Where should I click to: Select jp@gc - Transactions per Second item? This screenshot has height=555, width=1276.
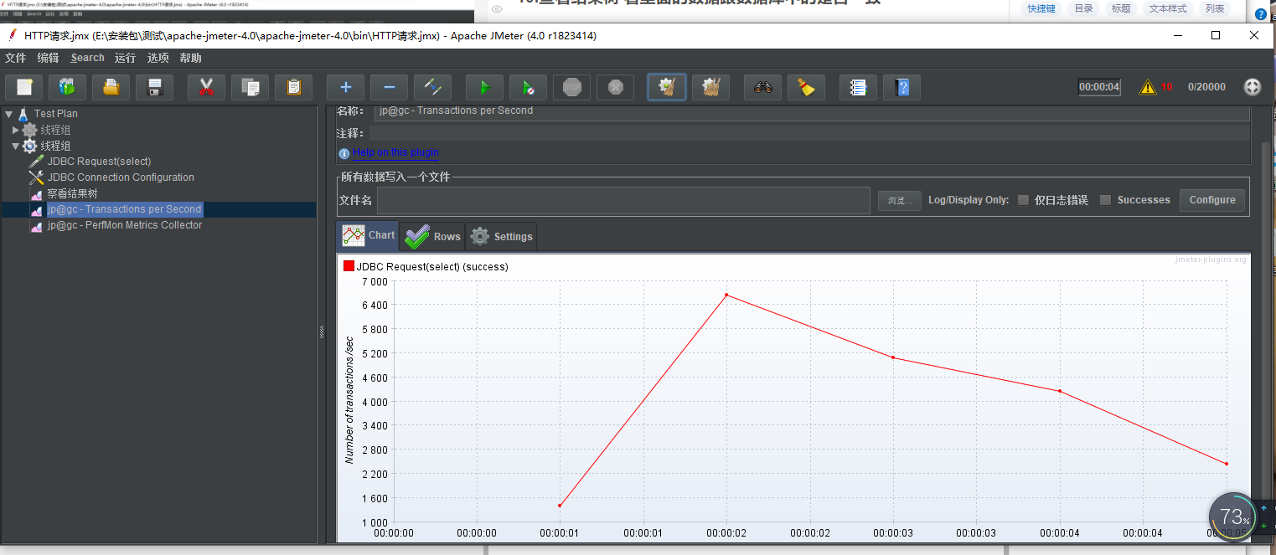click(124, 209)
